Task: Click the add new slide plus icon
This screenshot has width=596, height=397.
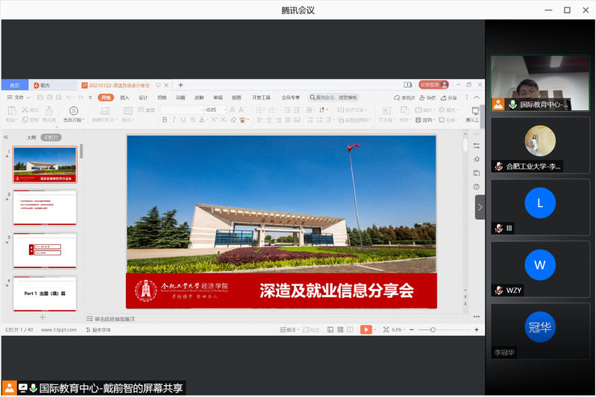Action: coord(43,317)
